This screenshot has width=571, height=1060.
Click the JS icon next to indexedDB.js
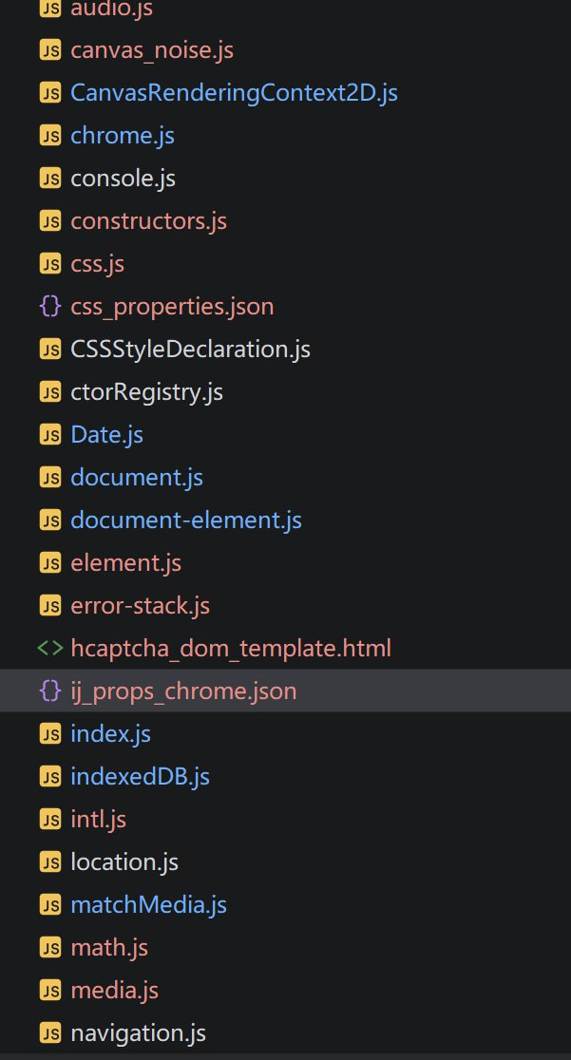point(50,777)
